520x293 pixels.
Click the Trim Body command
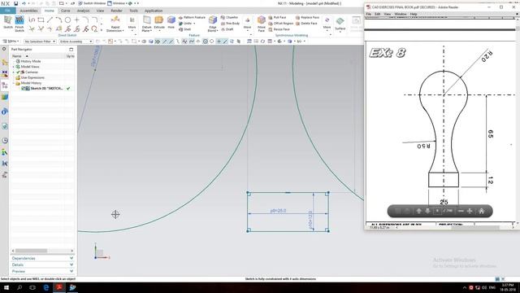[230, 24]
